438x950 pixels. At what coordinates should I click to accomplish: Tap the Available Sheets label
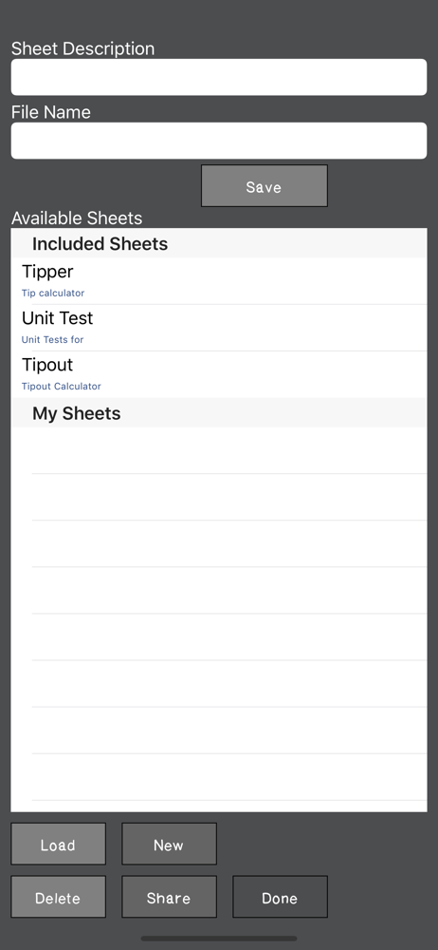click(x=77, y=218)
